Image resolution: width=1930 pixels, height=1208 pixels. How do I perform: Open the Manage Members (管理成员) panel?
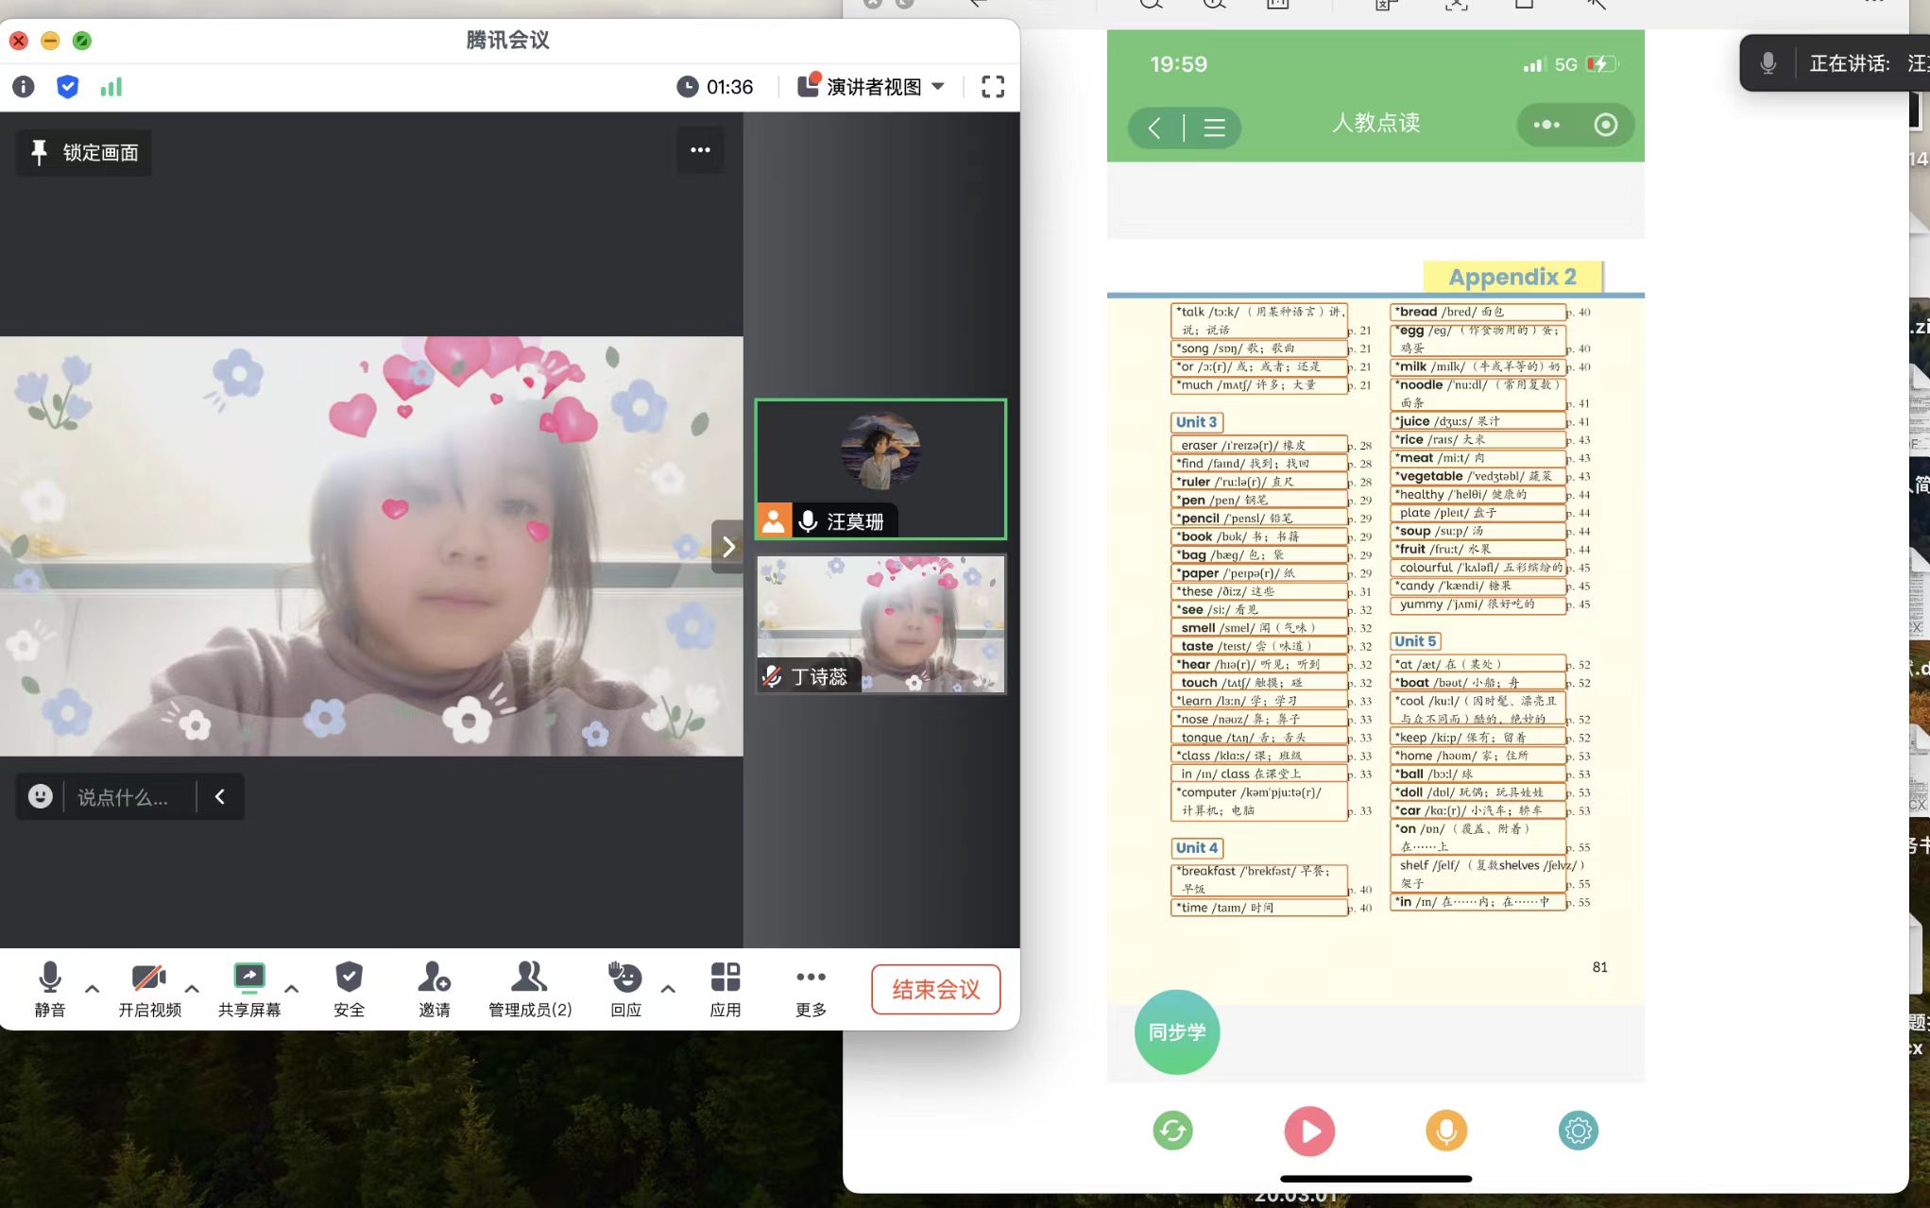click(x=529, y=988)
